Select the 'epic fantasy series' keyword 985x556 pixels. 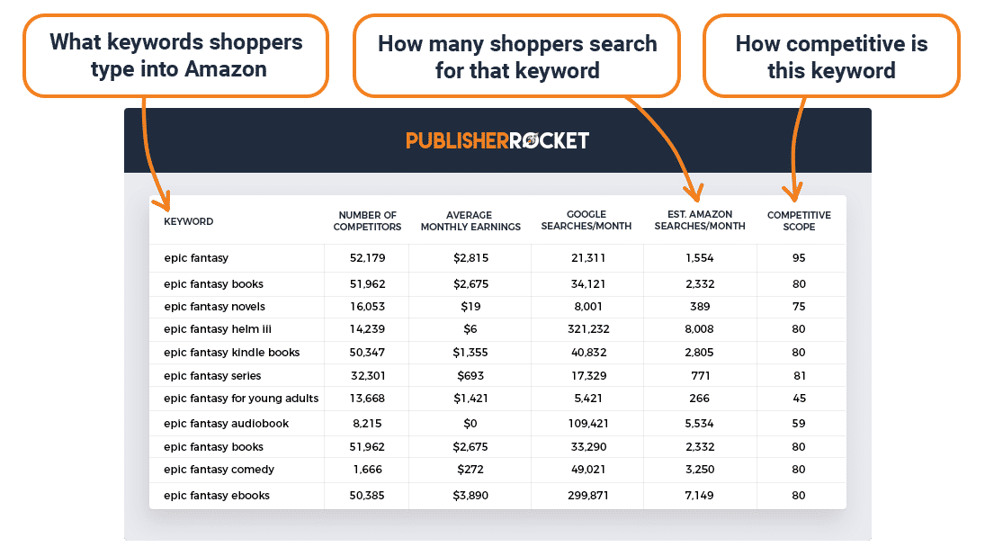point(212,376)
